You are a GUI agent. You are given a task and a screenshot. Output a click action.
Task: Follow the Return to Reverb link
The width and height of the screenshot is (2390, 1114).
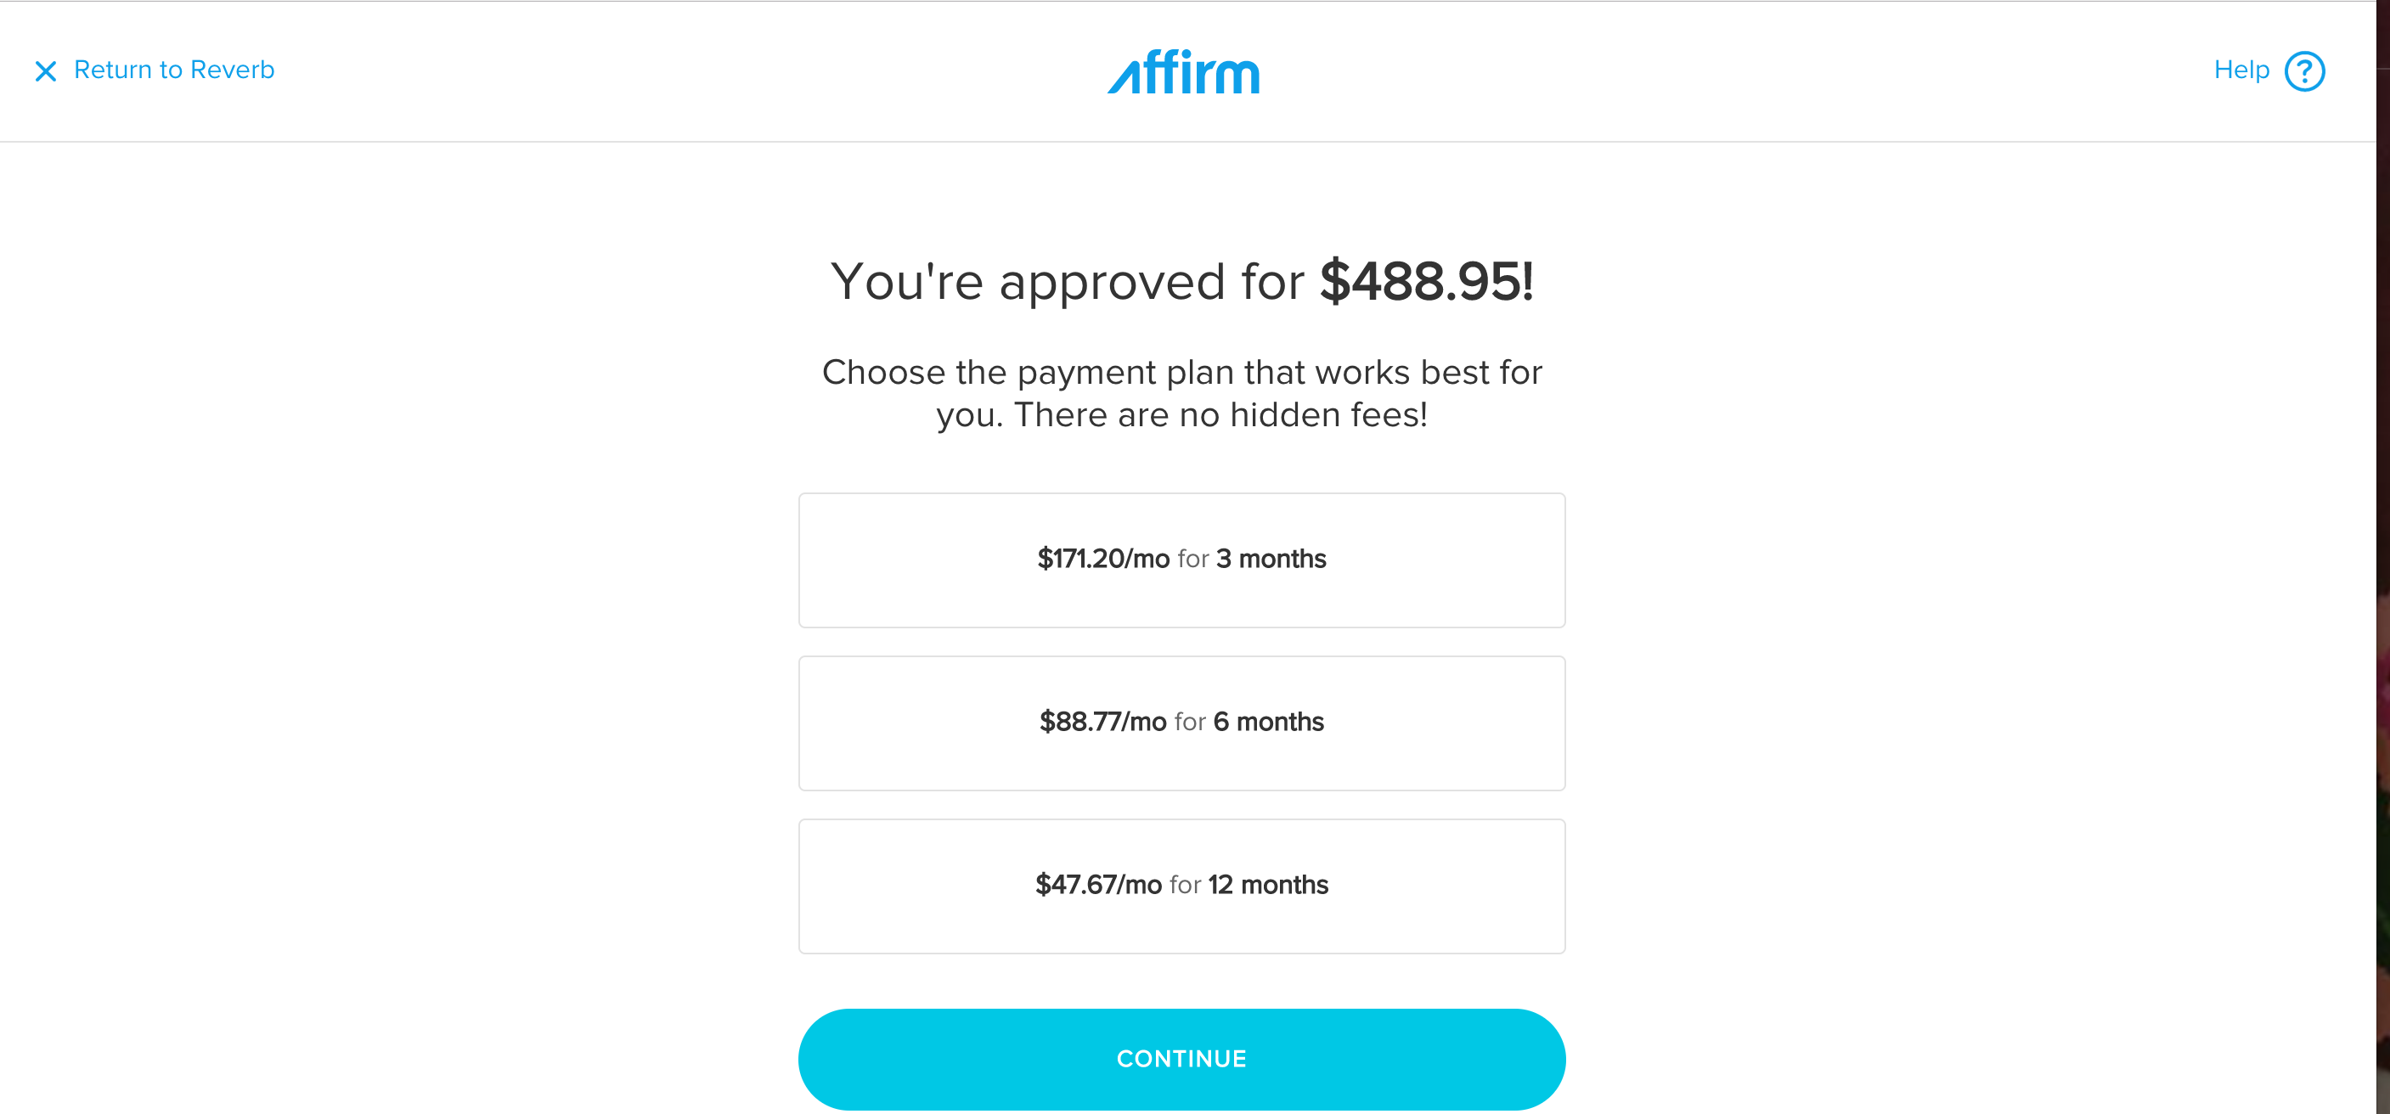click(173, 70)
